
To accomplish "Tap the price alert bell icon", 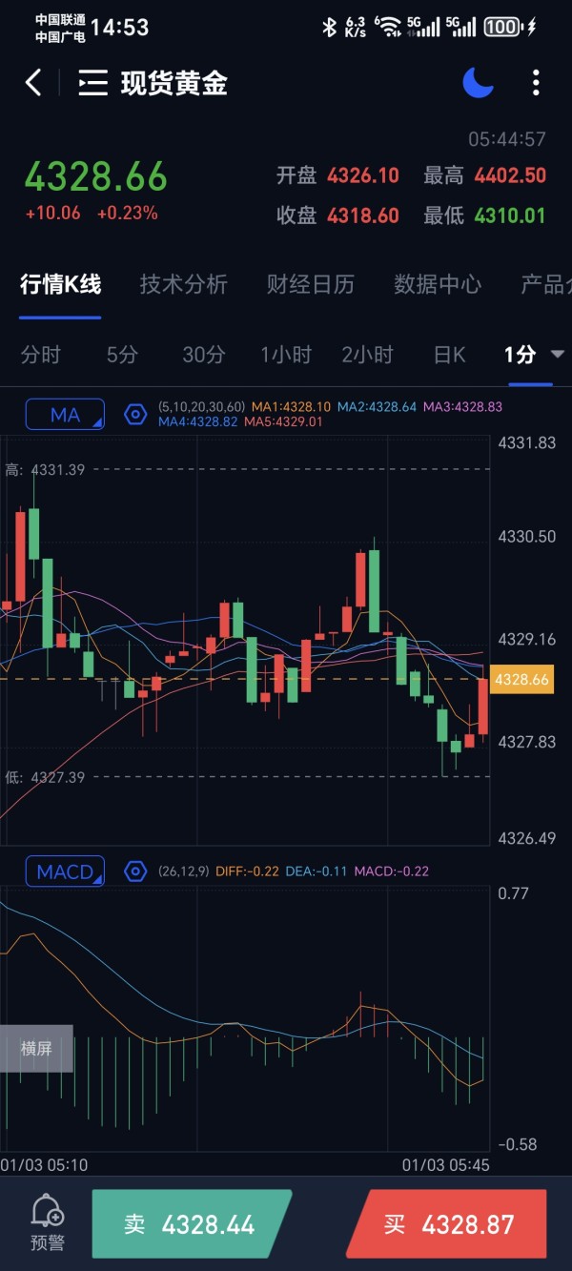I will 48,1211.
